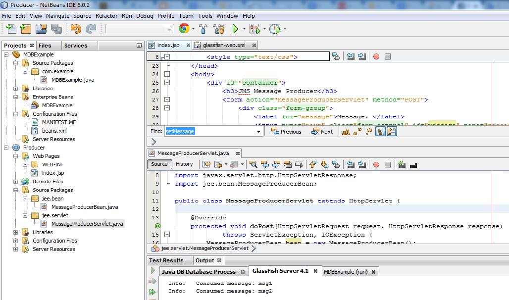Click the New Project toolbar icon
The width and height of the screenshot is (509, 300).
point(26,29)
